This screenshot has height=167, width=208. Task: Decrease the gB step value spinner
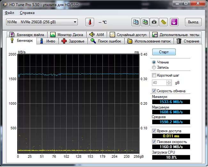pyautogui.click(x=169, y=84)
